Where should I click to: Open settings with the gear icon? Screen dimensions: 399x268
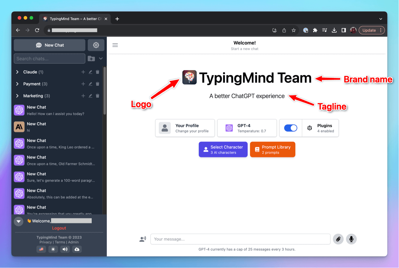[96, 45]
